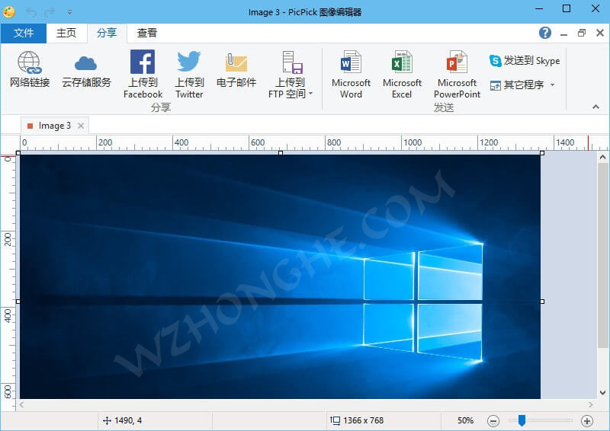The height and width of the screenshot is (431, 610).
Task: Click the horizontal scrollbar left arrow
Action: point(22,405)
